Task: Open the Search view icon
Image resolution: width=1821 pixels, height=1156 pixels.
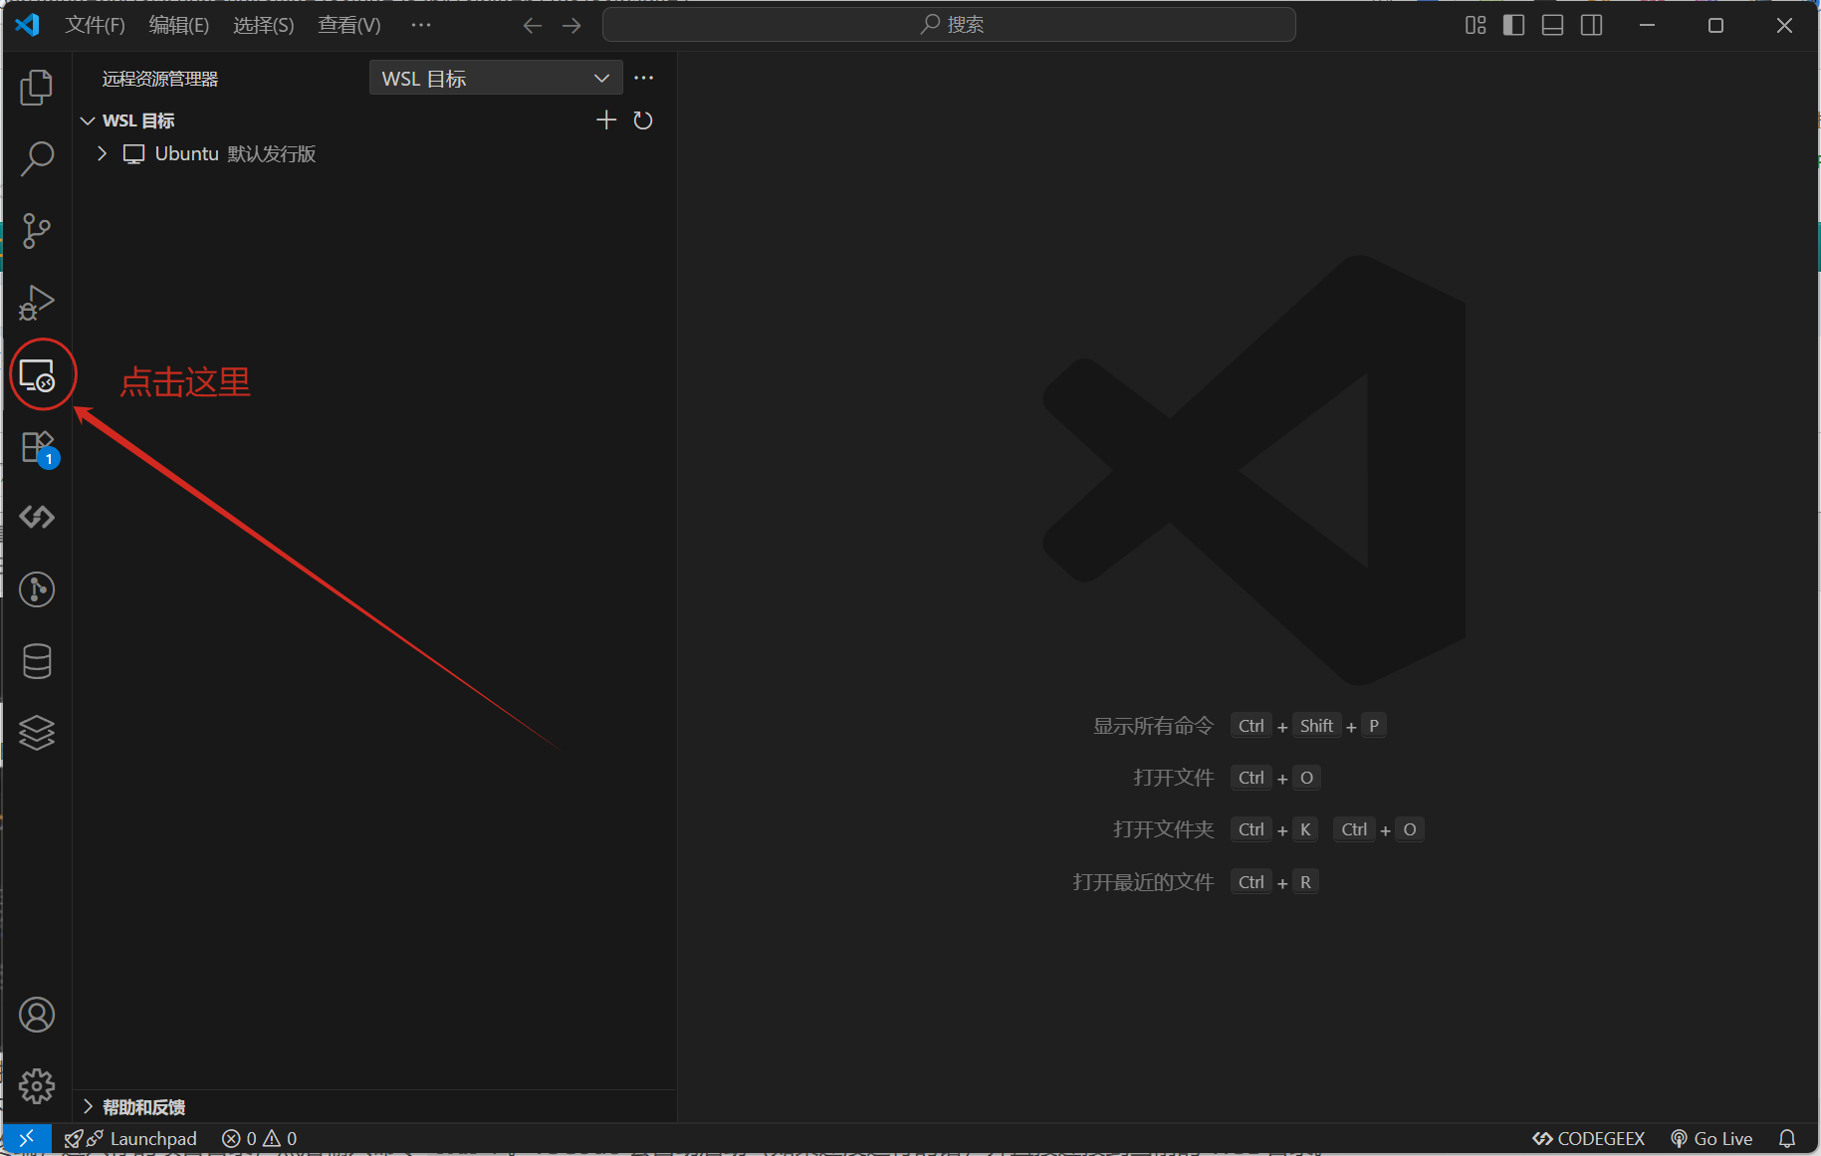Action: point(37,158)
